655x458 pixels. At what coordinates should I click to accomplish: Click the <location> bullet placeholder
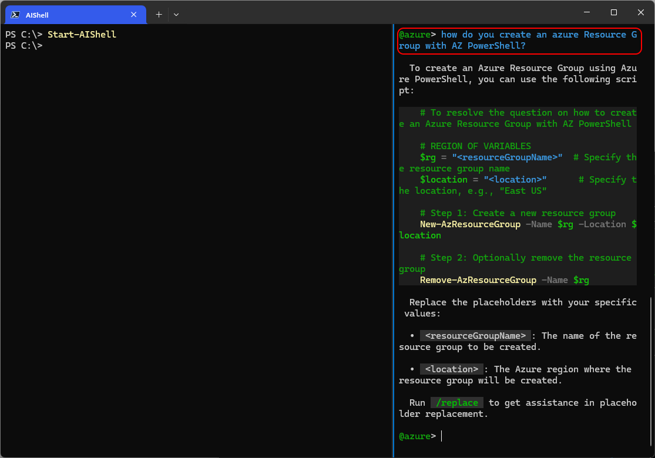click(x=452, y=369)
